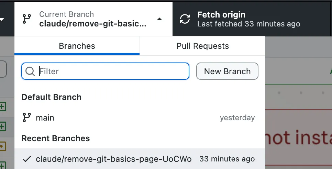The image size is (332, 169).
Task: Click the checkmark beside the claude/remove-git-basics branch
Action: coord(26,159)
